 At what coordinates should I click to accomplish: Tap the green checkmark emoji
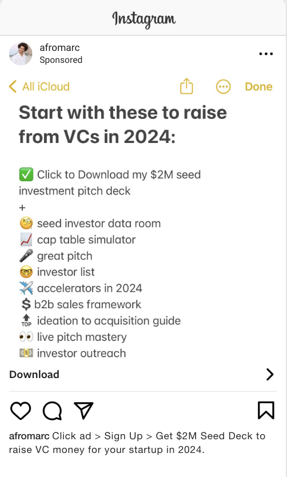pyautogui.click(x=26, y=174)
